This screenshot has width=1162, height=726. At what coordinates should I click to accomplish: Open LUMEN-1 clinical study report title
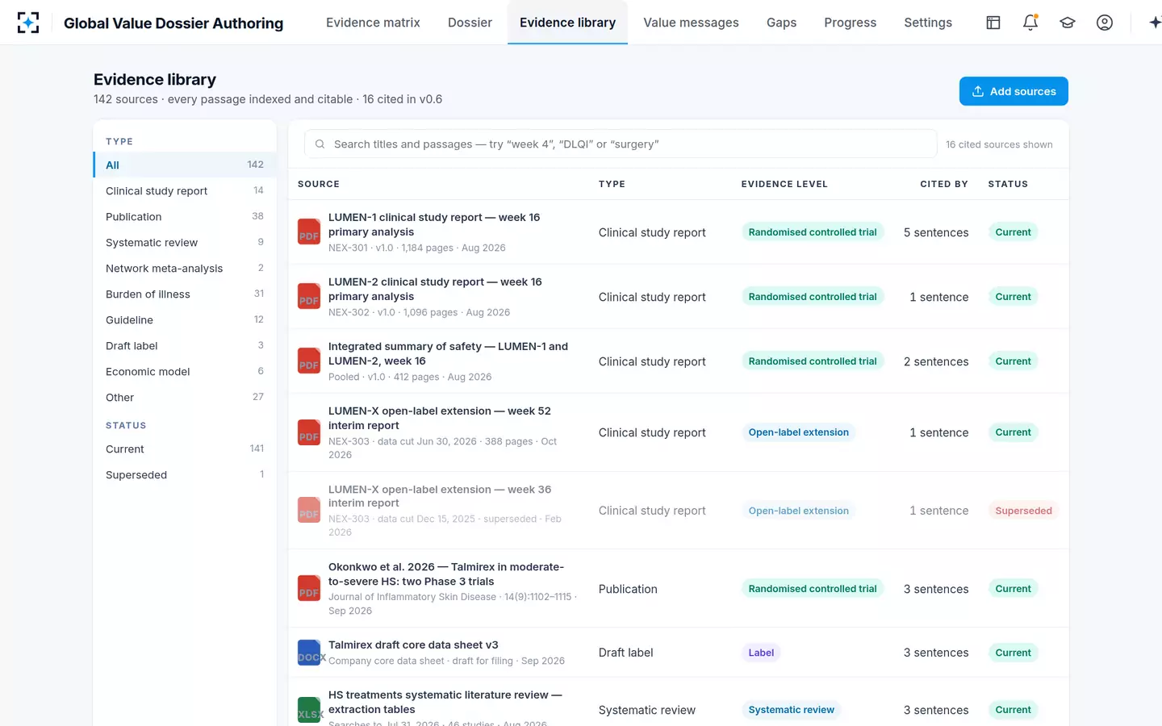point(434,224)
